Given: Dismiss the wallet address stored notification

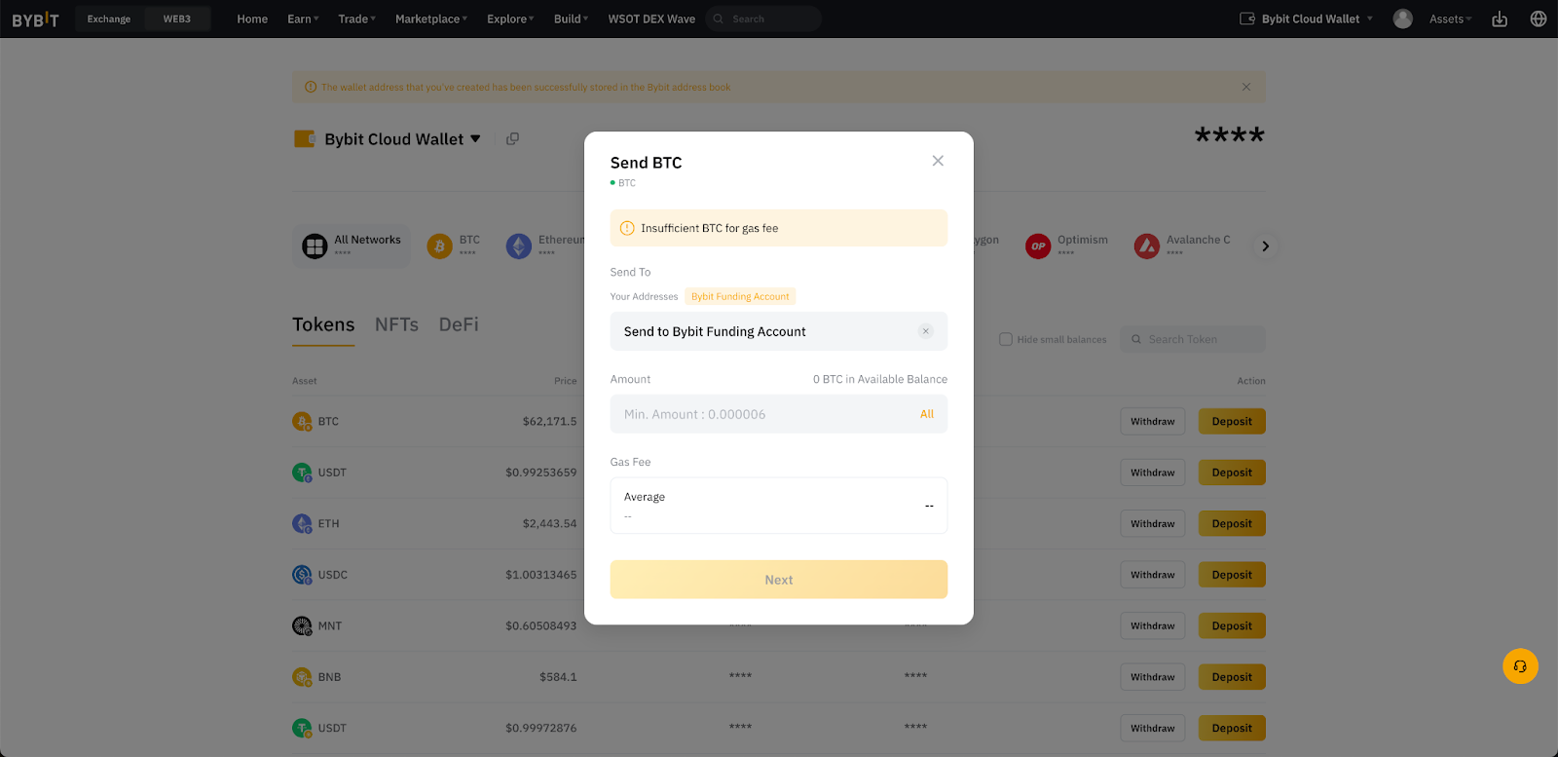Looking at the screenshot, I should [1246, 87].
